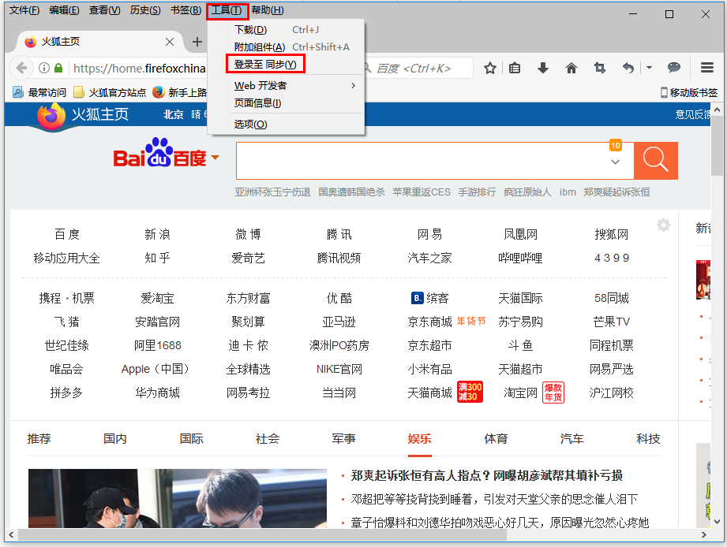Click hot search 苹果重返CES
The height and width of the screenshot is (547, 727).
pyautogui.click(x=422, y=192)
